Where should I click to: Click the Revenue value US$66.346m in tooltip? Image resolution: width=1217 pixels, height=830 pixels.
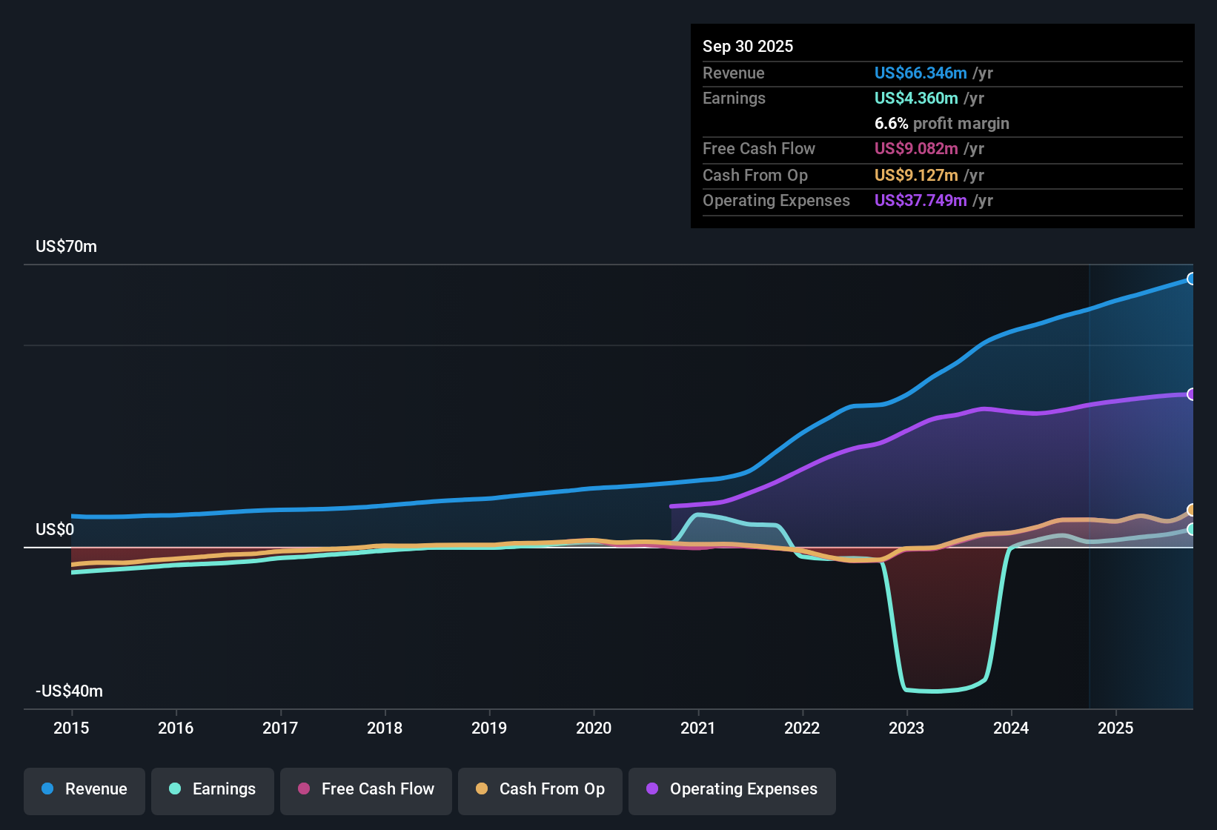[920, 73]
